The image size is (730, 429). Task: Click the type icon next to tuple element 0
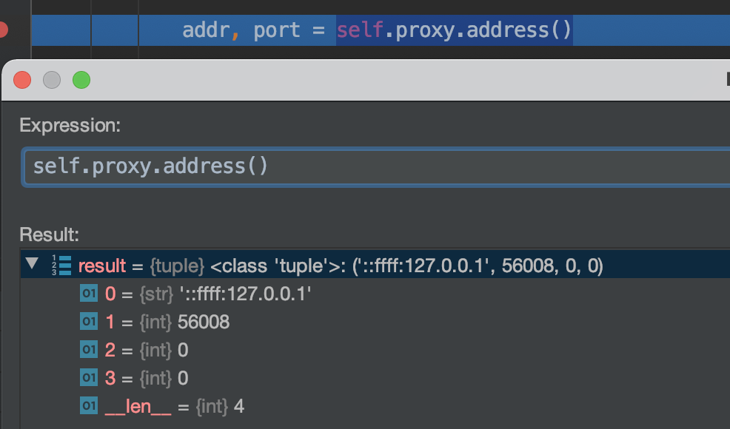pyautogui.click(x=88, y=294)
